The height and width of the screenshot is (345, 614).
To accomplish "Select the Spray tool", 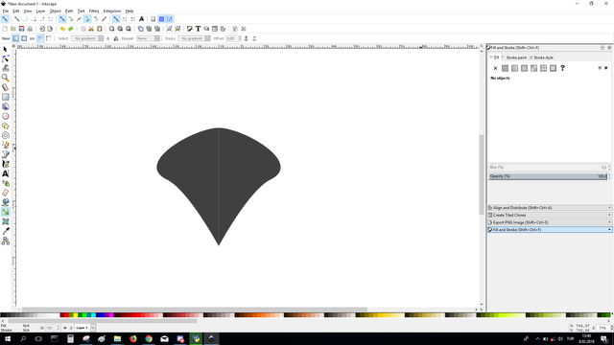I will pyautogui.click(x=5, y=183).
